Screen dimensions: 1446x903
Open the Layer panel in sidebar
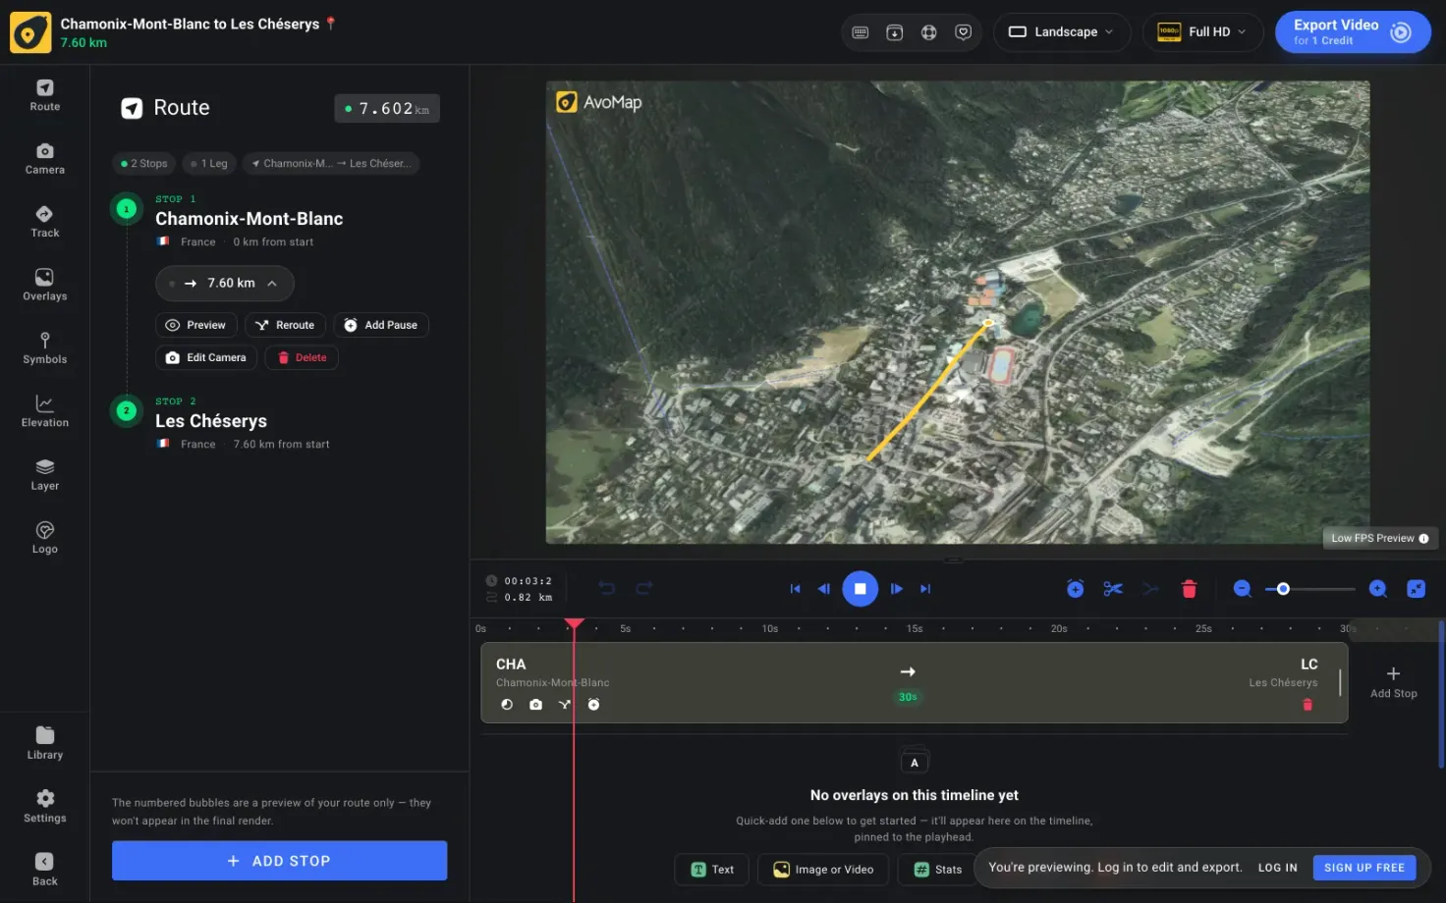pos(44,475)
